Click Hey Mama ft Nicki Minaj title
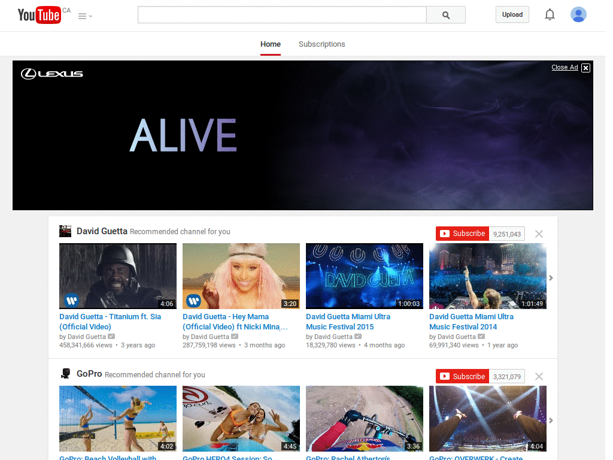 [x=235, y=322]
